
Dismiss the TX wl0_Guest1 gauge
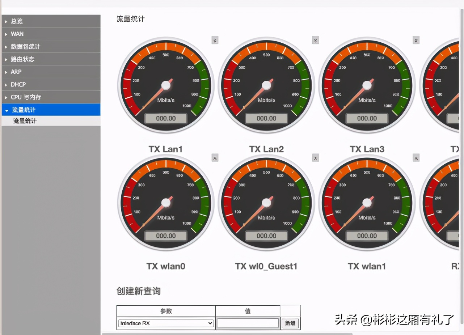[315, 158]
